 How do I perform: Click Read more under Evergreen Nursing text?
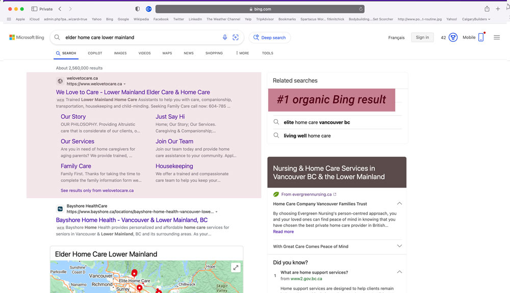[x=283, y=232]
